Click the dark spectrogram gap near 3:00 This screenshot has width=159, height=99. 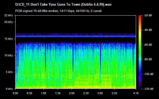point(100,61)
